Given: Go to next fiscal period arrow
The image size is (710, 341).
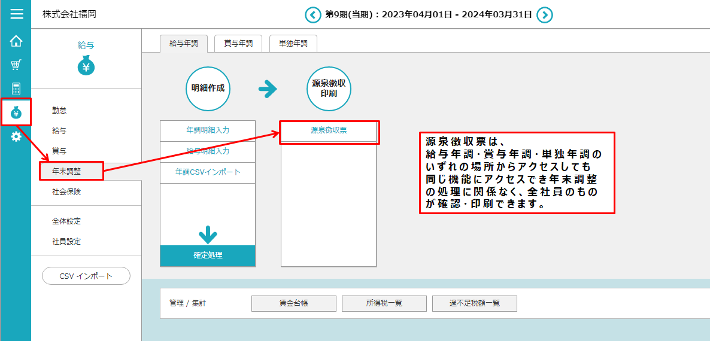Looking at the screenshot, I should point(544,15).
